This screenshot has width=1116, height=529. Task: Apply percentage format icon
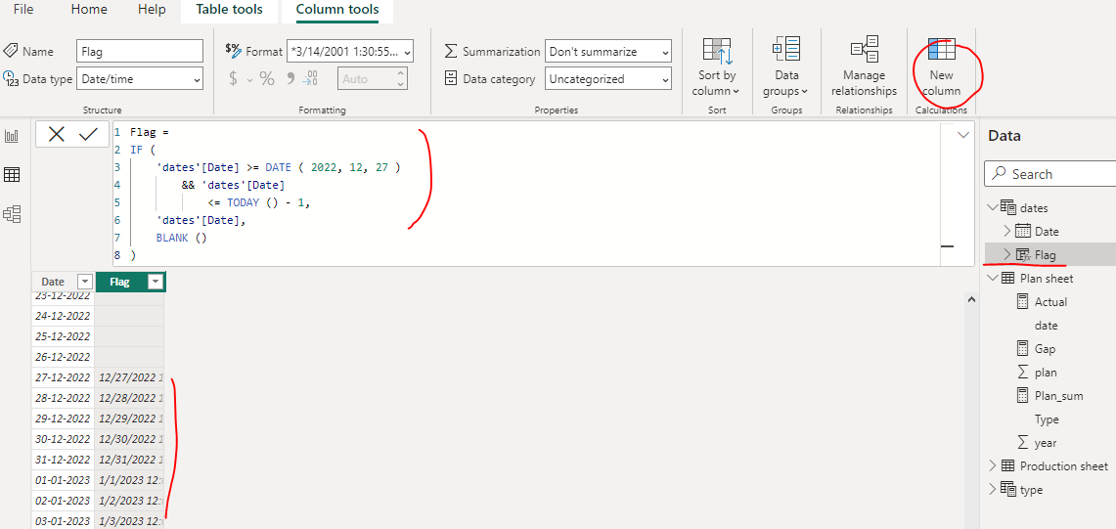point(267,79)
